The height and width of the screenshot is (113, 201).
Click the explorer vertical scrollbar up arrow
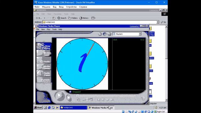point(166,26)
